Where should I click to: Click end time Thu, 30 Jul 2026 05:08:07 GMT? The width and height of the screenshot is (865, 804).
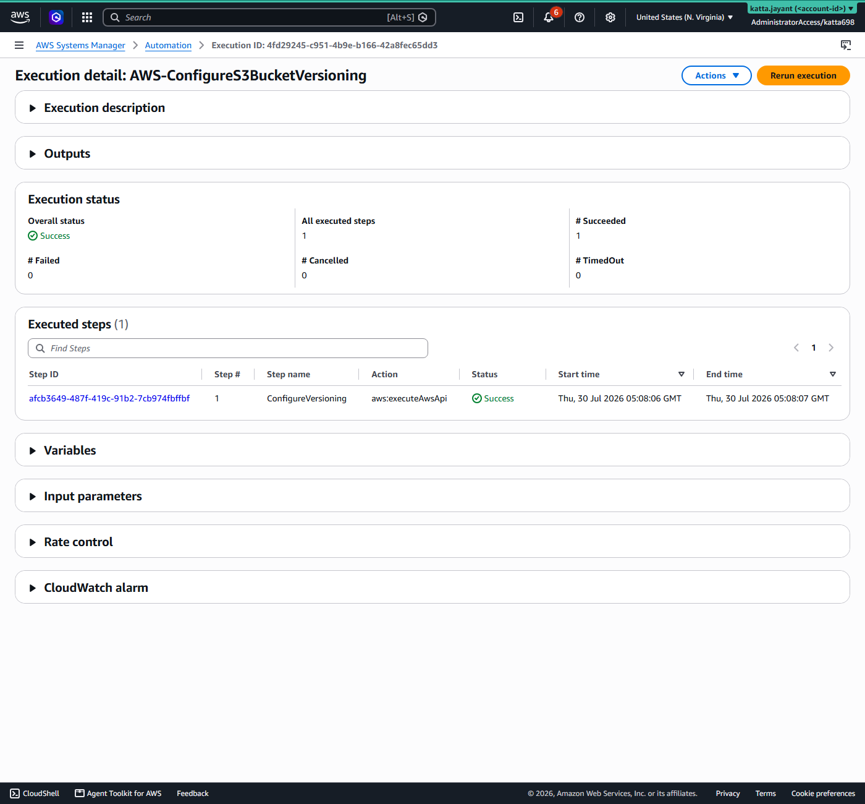[767, 398]
